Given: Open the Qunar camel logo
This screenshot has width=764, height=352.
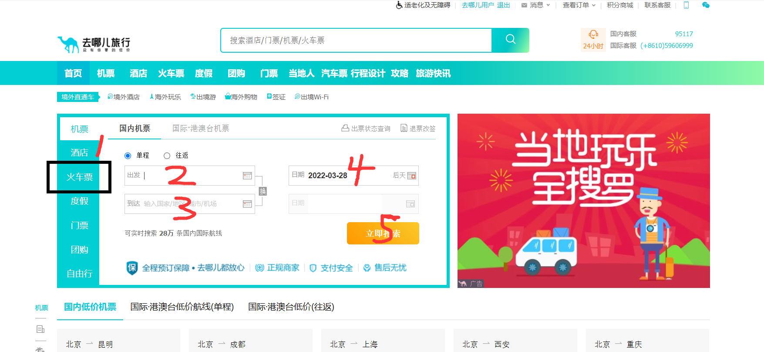Looking at the screenshot, I should [x=94, y=44].
